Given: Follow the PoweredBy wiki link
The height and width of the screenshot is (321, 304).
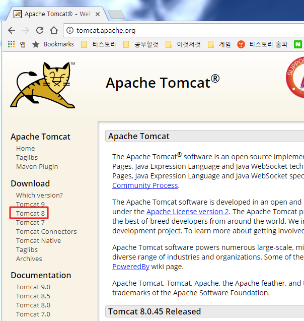Looking at the screenshot, I should tap(131, 267).
